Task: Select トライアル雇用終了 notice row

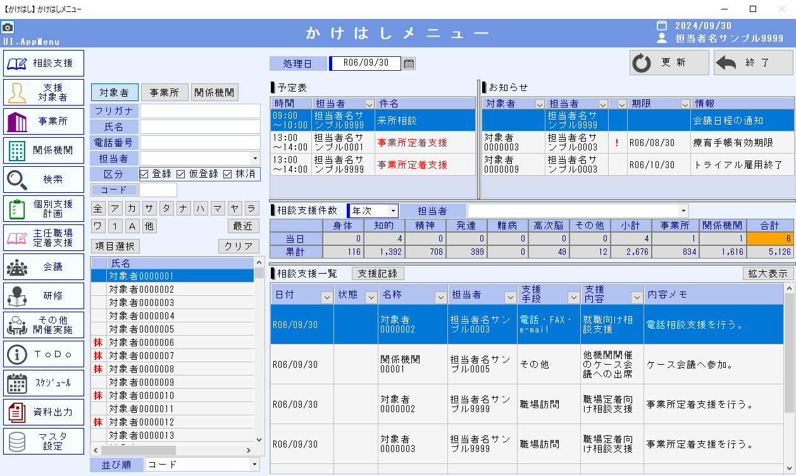Action: [638, 165]
